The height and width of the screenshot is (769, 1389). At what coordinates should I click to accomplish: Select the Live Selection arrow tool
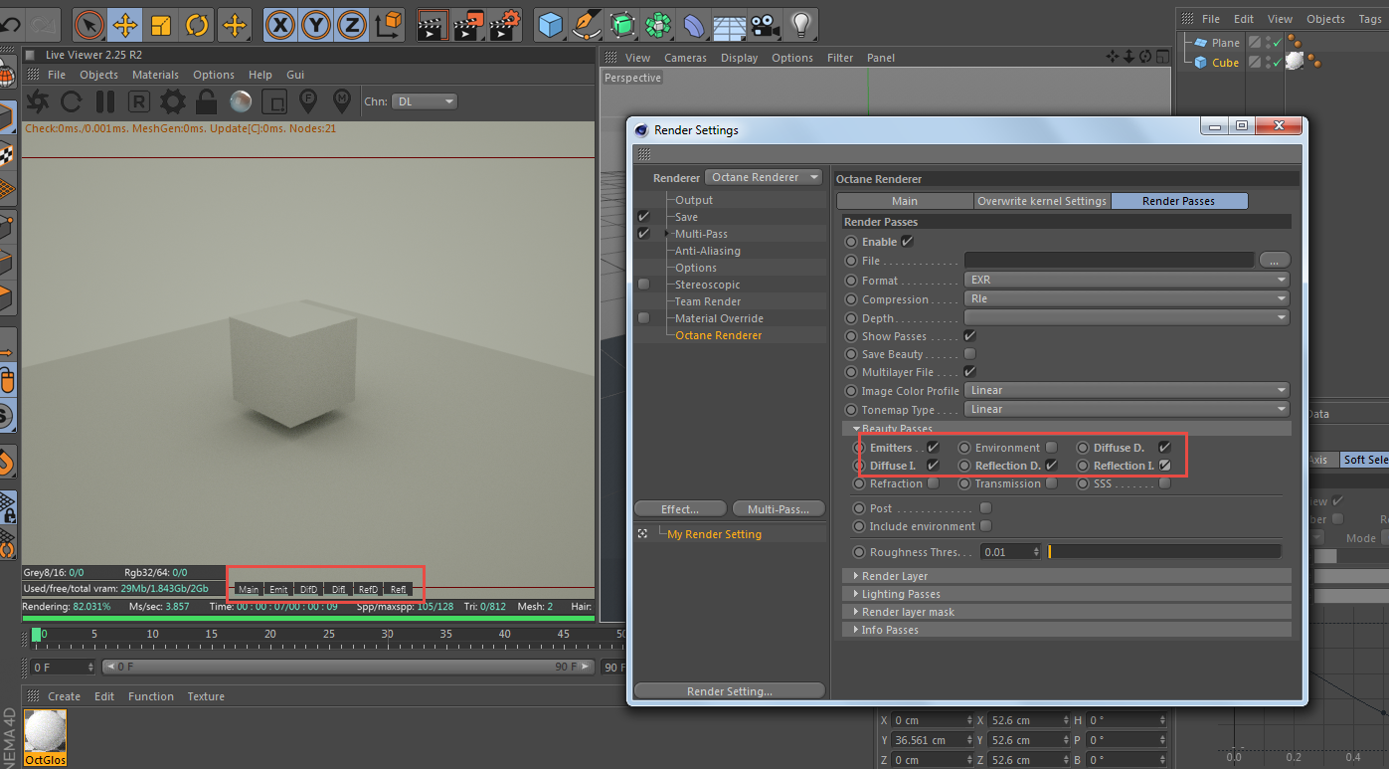89,24
